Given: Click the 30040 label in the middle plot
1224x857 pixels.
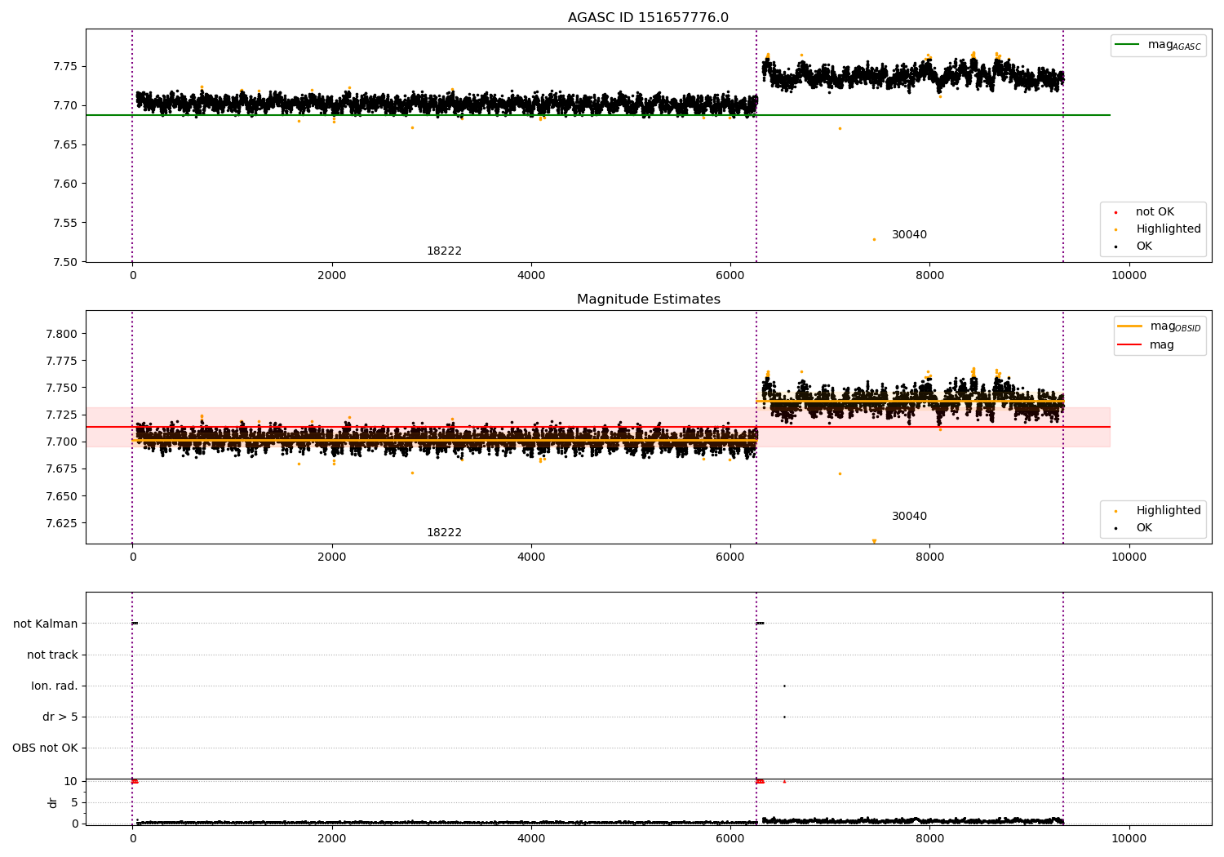Looking at the screenshot, I should click(x=909, y=517).
